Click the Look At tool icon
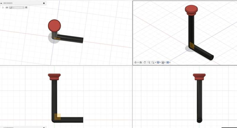 point(141,62)
